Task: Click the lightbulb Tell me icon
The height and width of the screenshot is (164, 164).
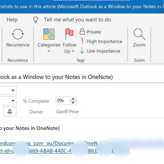Action: pyautogui.click(x=36, y=20)
